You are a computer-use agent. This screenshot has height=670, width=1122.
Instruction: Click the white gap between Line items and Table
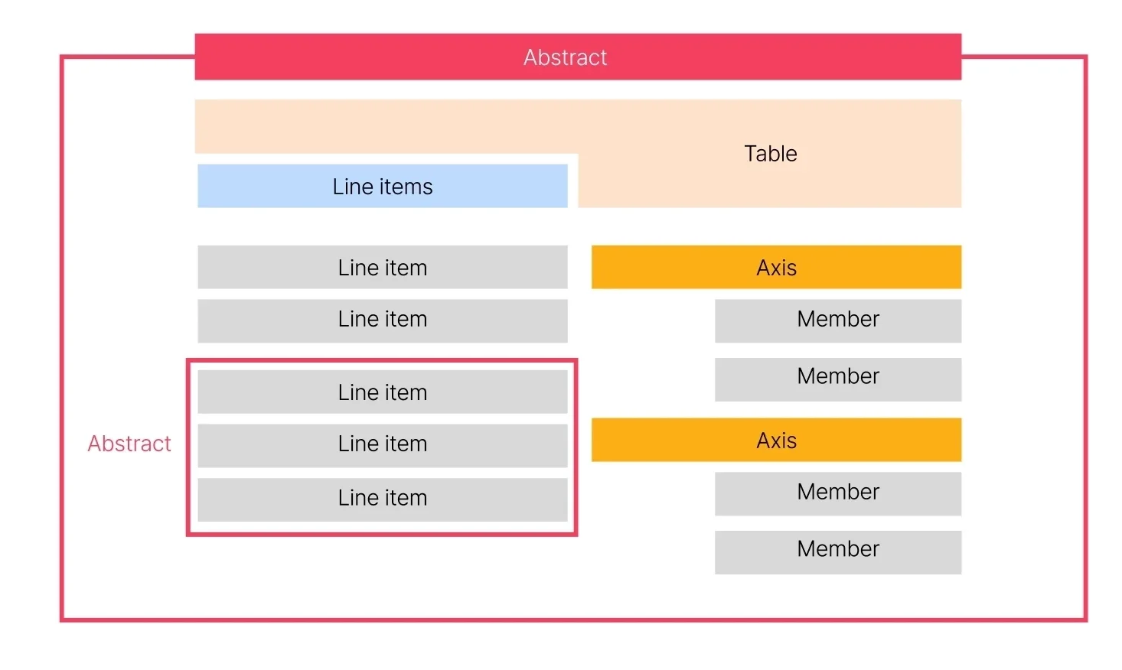point(572,184)
